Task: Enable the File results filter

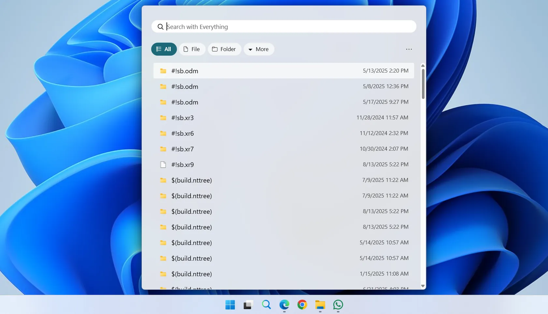Action: point(192,49)
